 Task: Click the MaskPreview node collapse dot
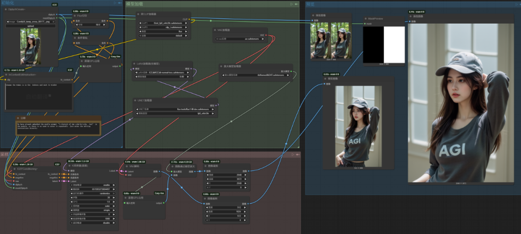point(365,19)
